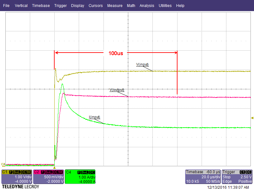Screen dimensions: 254x190
Task: Click the C2 500 mV/div value
Action: pyautogui.click(x=54, y=177)
